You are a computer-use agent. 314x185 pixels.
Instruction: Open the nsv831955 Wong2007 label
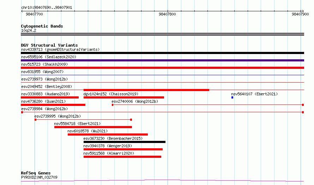(42, 72)
